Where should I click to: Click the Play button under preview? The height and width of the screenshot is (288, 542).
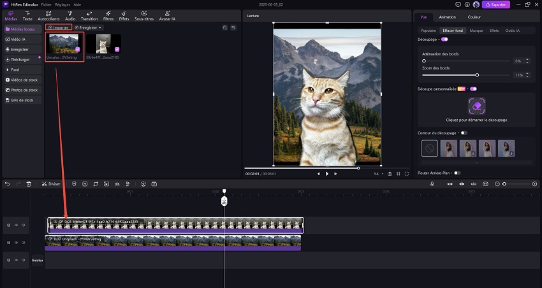[x=327, y=174]
